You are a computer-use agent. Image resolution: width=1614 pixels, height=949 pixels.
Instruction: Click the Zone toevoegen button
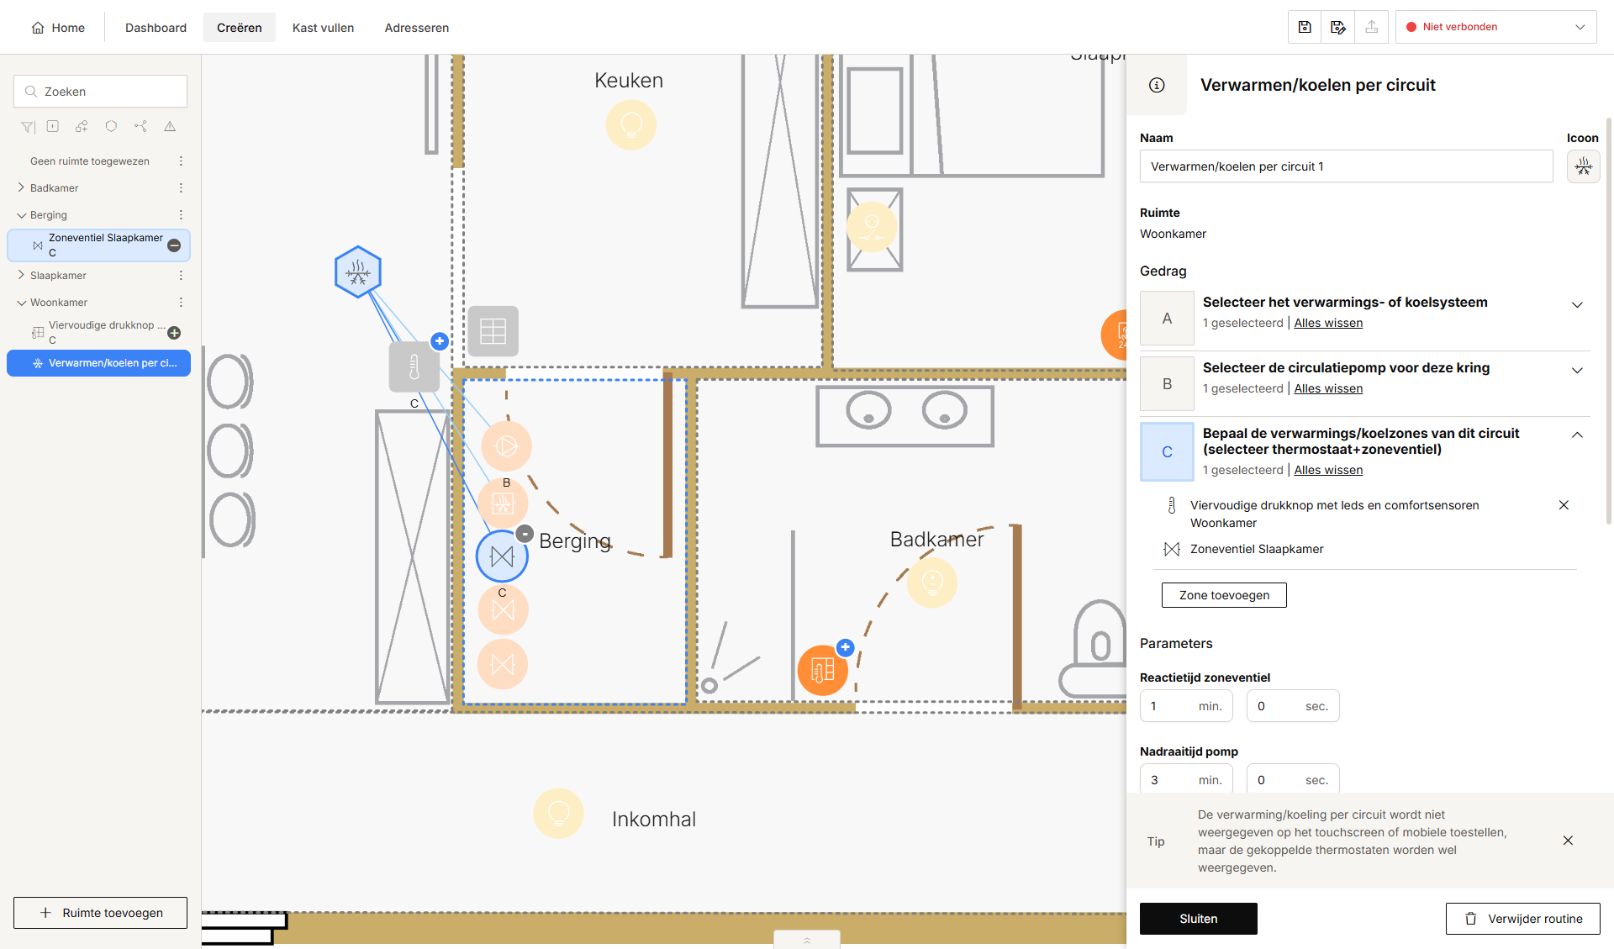pyautogui.click(x=1224, y=595)
